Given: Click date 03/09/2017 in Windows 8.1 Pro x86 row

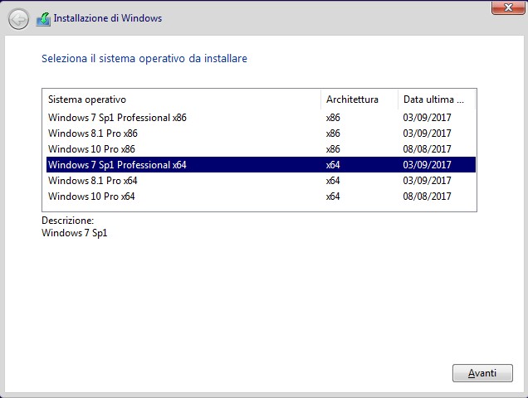Looking at the screenshot, I should click(427, 133).
